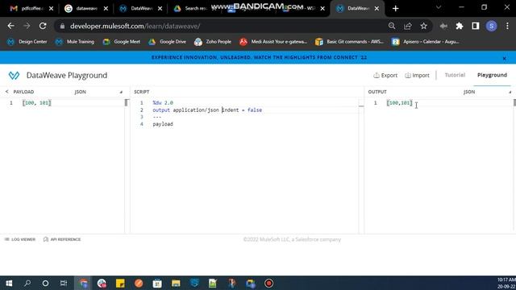Click the DataWeave Playground logo
The height and width of the screenshot is (290, 516).
click(x=14, y=75)
